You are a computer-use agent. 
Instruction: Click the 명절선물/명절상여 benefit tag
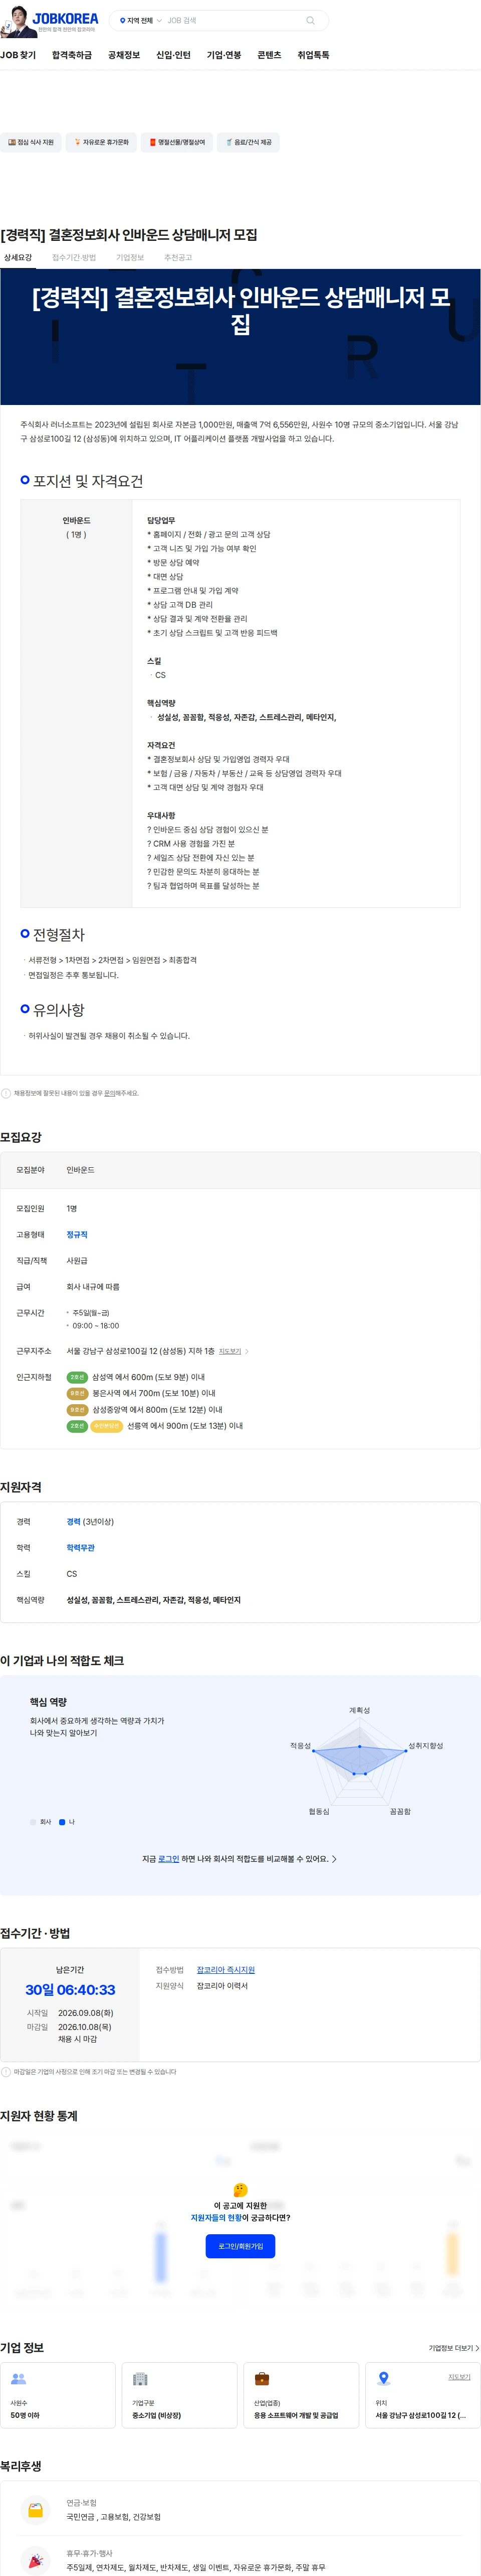[x=177, y=142]
